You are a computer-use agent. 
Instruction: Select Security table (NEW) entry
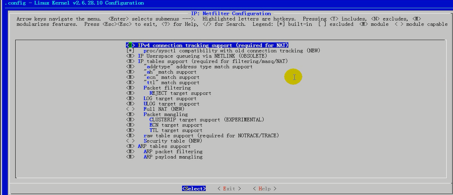pyautogui.click(x=173, y=141)
